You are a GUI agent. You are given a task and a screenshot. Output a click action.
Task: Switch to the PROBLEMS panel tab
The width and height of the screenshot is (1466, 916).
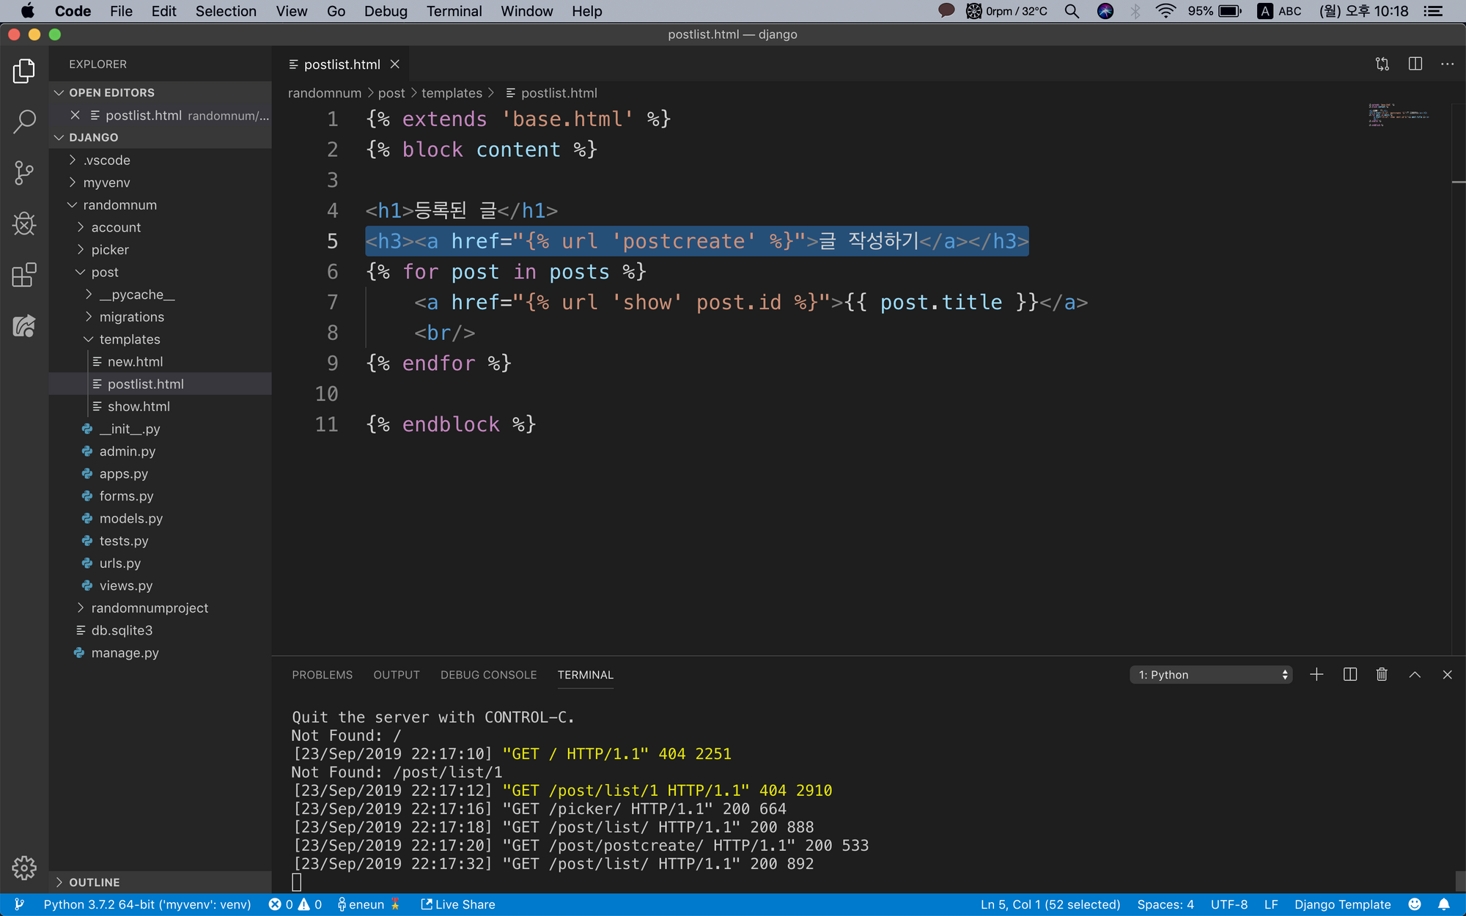point(322,675)
